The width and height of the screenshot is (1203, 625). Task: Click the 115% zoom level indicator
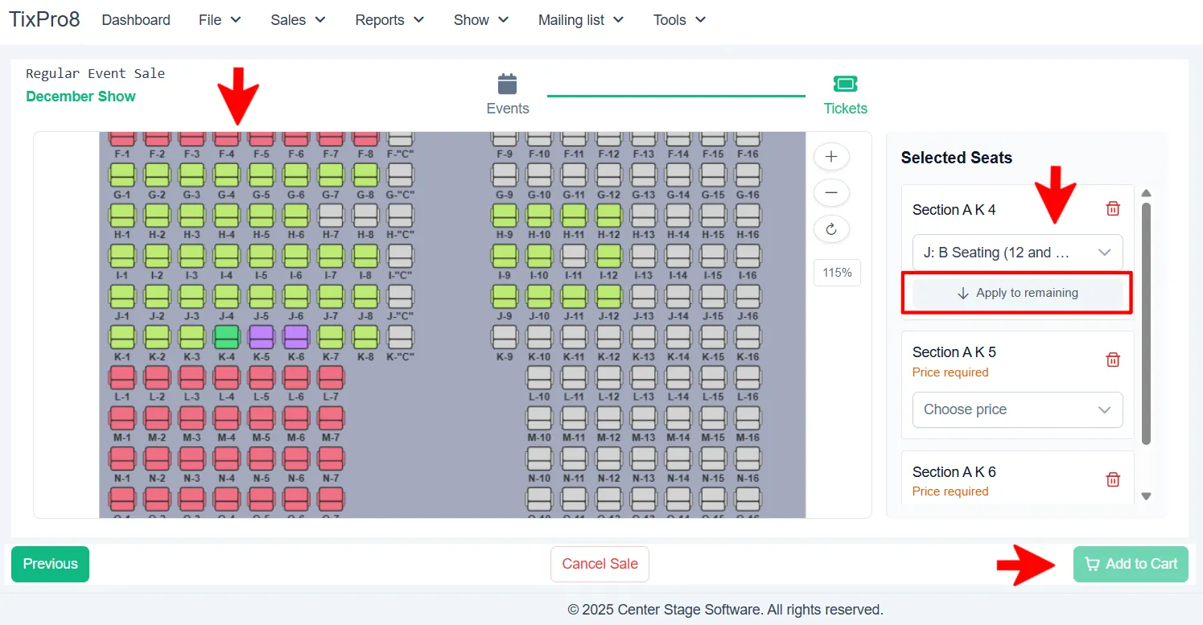point(837,273)
